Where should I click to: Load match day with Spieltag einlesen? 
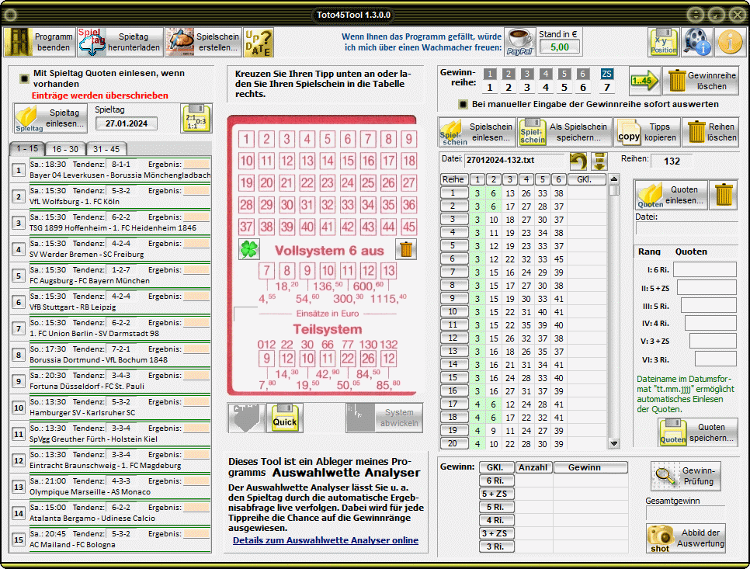tap(50, 118)
